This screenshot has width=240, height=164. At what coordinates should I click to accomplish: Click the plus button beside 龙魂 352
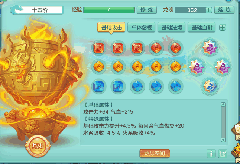[x=209, y=10]
